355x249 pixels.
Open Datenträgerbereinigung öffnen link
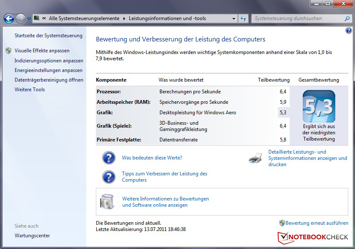(x=49, y=80)
